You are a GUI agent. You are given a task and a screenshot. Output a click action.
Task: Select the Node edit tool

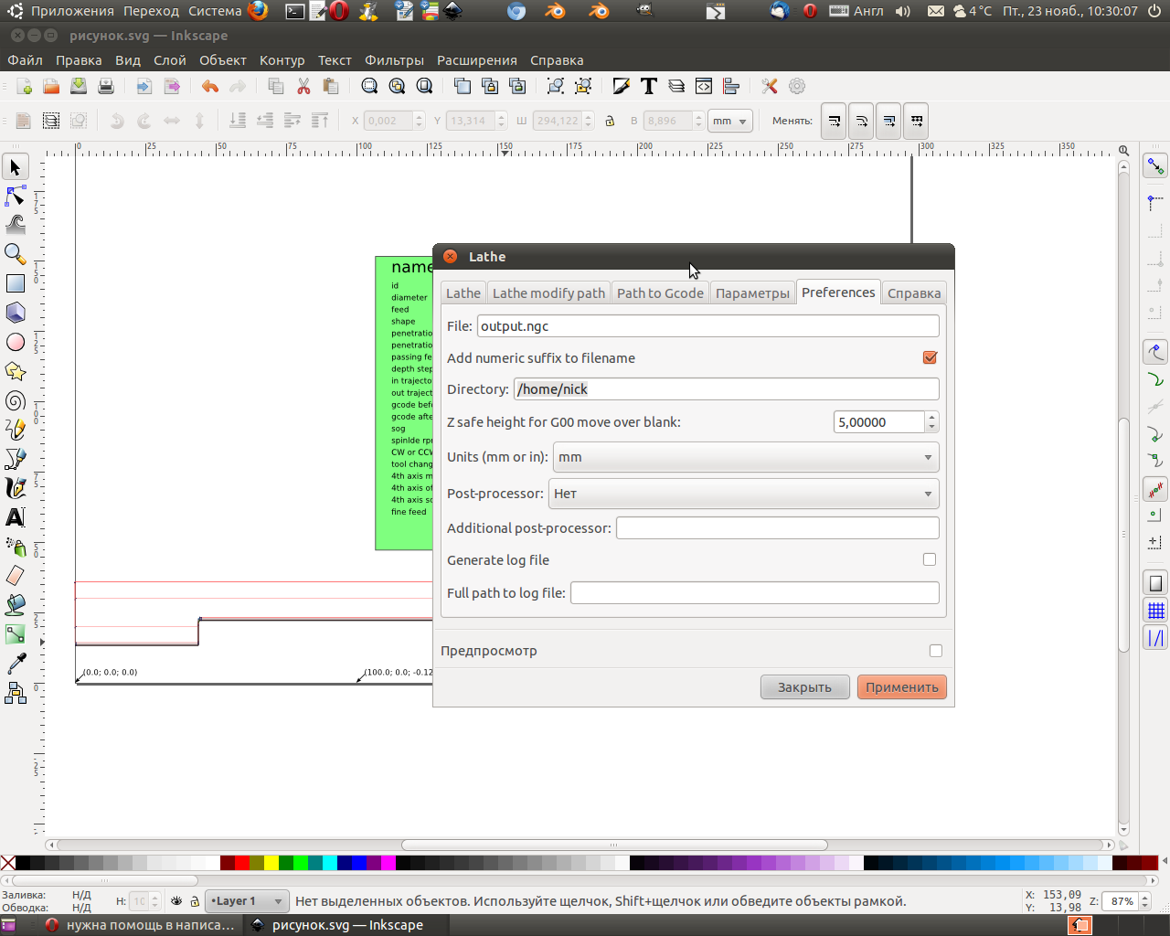click(x=16, y=197)
